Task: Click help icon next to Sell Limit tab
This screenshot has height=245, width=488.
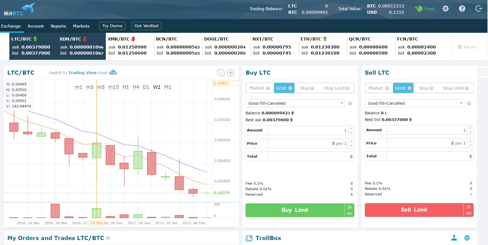Action: click(409, 88)
